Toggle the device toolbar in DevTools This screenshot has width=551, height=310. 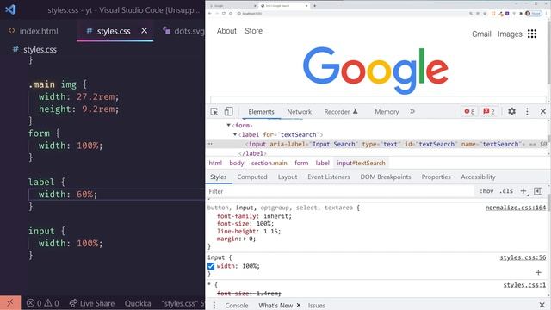point(228,111)
